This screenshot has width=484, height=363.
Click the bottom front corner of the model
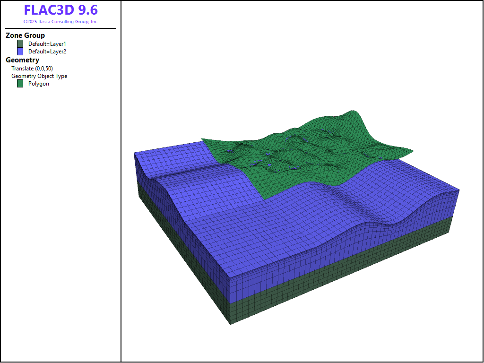(x=230, y=324)
